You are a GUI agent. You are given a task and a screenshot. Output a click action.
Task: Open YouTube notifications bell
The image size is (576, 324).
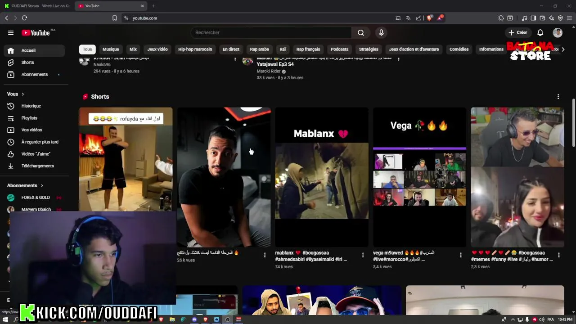pos(540,32)
